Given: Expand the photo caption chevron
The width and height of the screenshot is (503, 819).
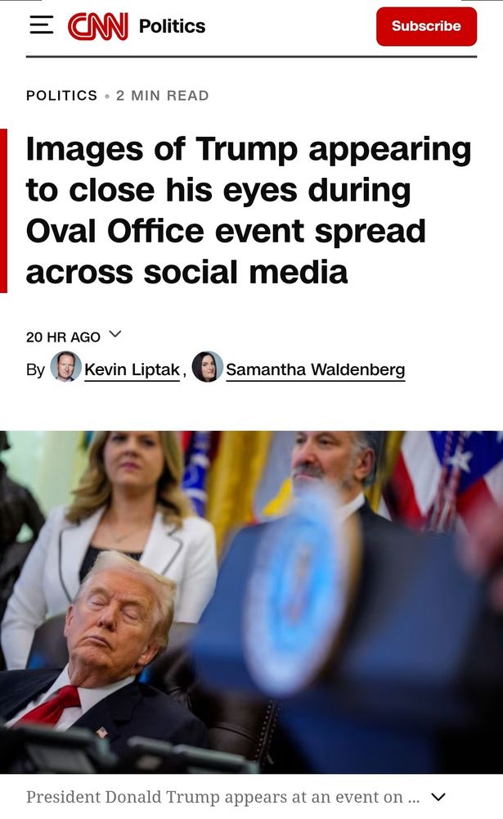Looking at the screenshot, I should (439, 797).
